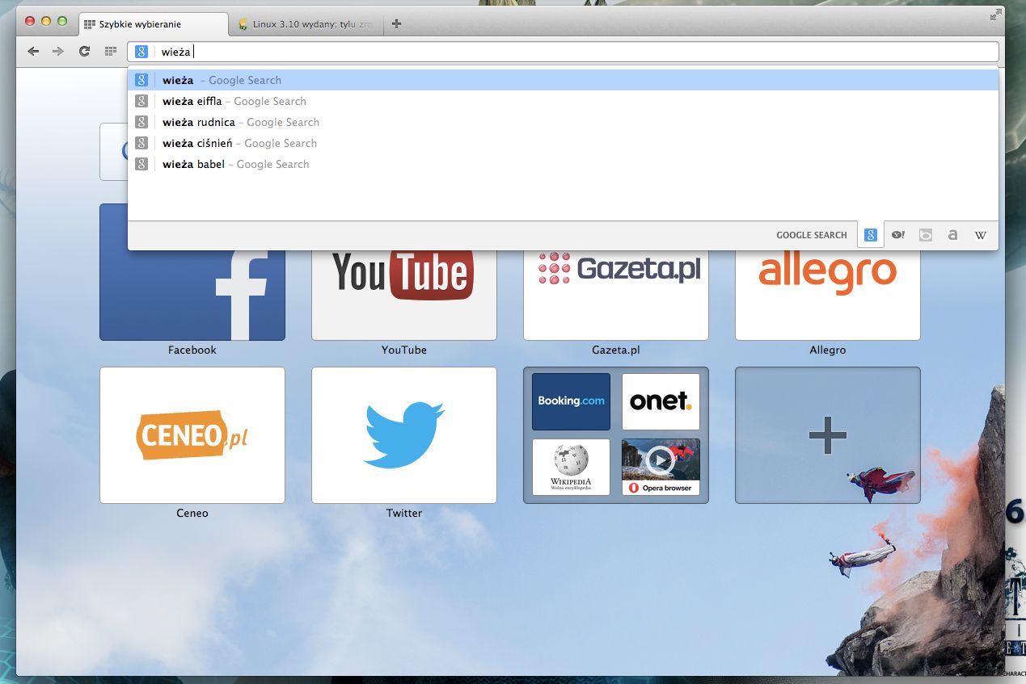The height and width of the screenshot is (684, 1026).
Task: Open a new tab with the plus button
Action: tap(396, 23)
